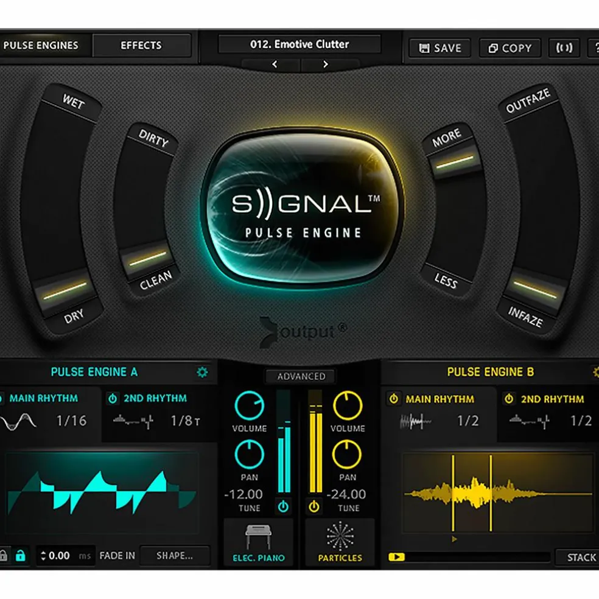Image resolution: width=599 pixels, height=599 pixels.
Task: Click the teal rhythm shape display
Action: tap(102, 493)
